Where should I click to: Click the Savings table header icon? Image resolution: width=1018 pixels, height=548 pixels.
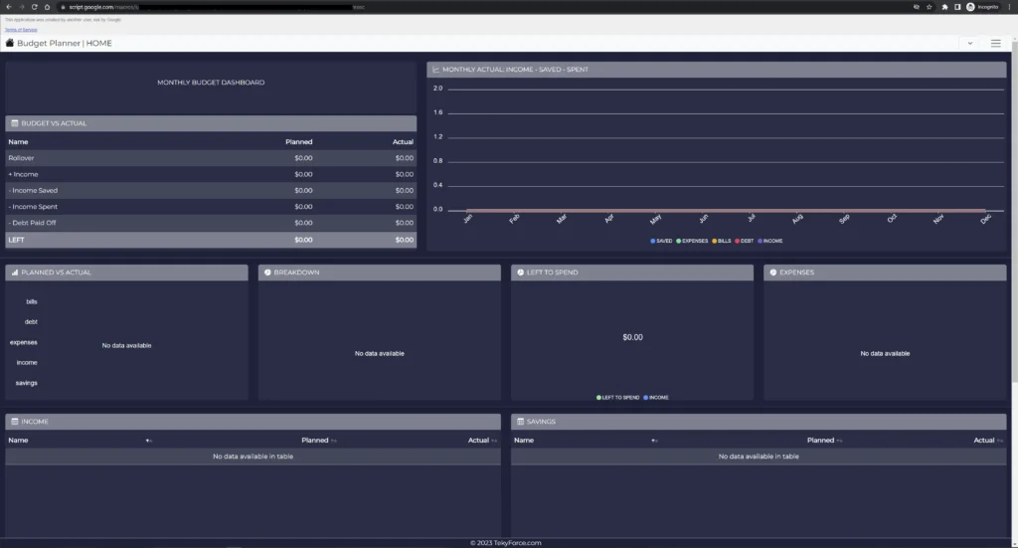pyautogui.click(x=520, y=422)
